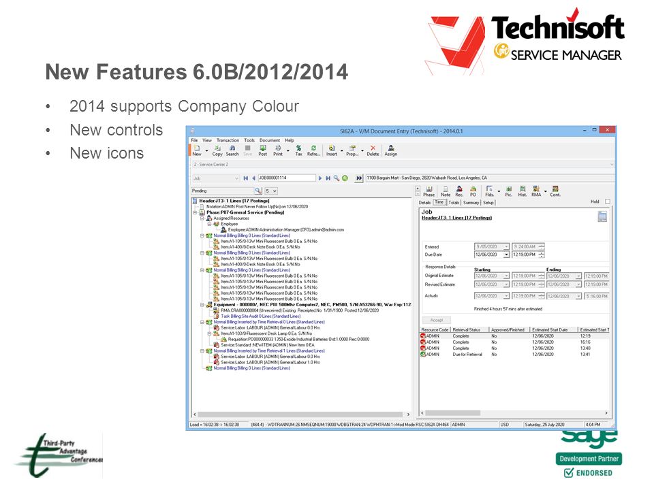Click the Properties toolbar icon
654x490 pixels.
[x=352, y=150]
